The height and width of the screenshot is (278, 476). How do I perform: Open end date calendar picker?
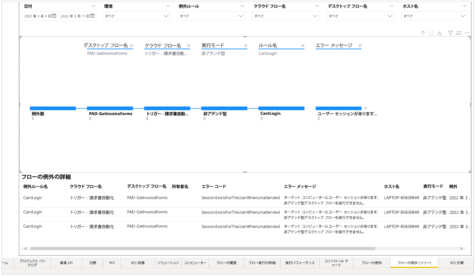point(92,16)
